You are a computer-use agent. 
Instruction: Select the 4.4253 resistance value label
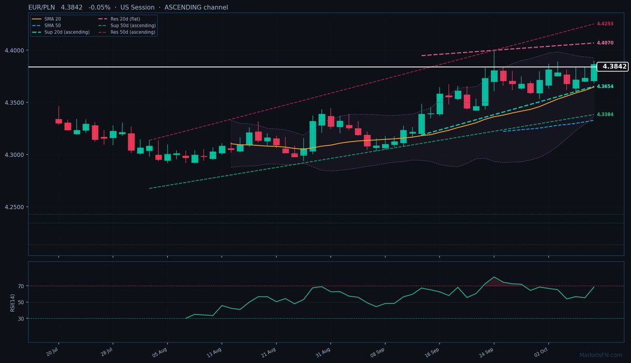pos(605,24)
